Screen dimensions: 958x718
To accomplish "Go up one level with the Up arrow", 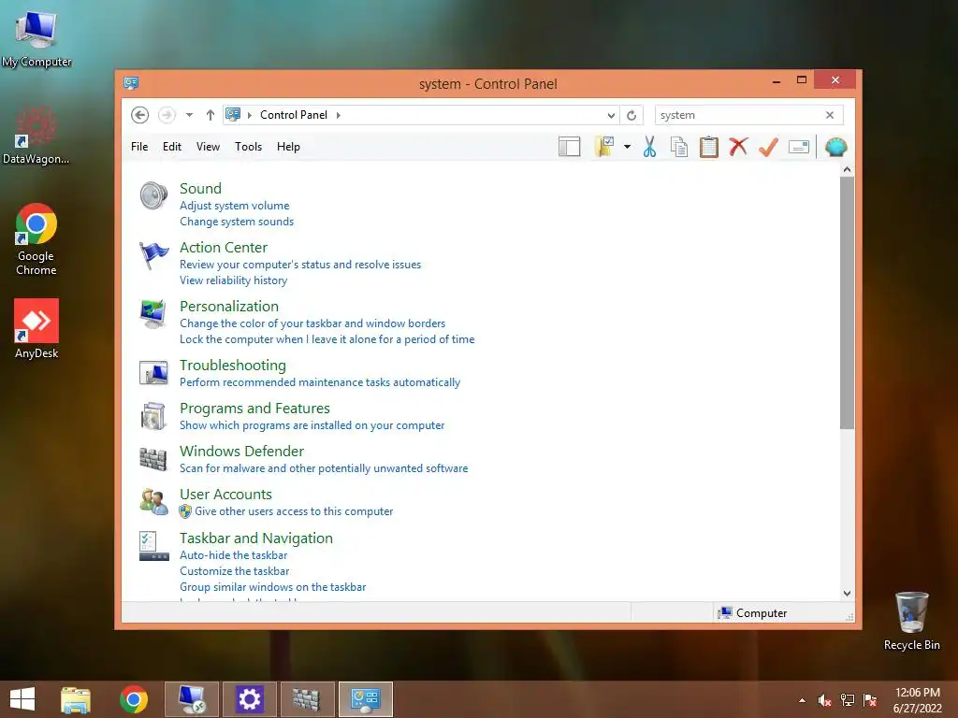I will [210, 115].
